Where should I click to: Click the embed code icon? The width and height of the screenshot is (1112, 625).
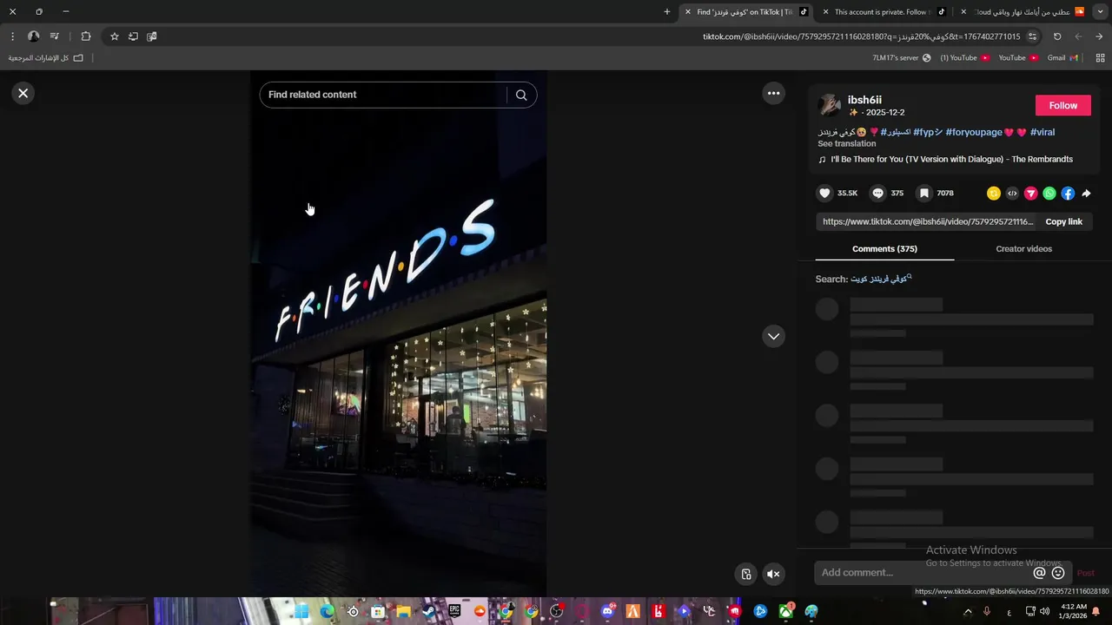coord(1012,194)
